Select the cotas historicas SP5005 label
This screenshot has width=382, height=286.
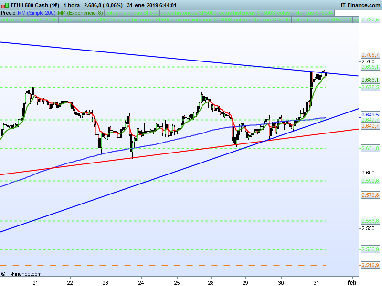point(29,20)
